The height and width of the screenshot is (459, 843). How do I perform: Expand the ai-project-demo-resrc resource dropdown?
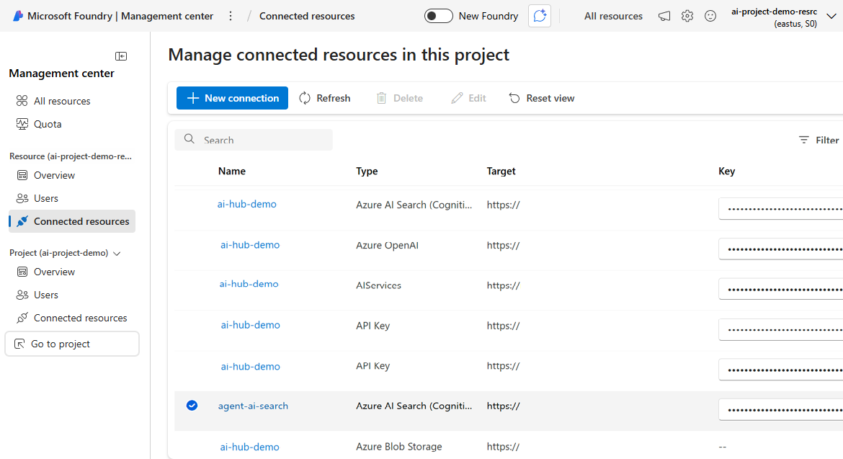point(831,17)
